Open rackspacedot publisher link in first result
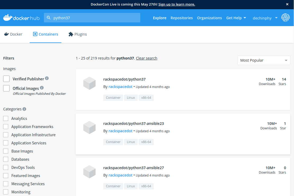Viewport: 294px width, 196px height. point(120,87)
